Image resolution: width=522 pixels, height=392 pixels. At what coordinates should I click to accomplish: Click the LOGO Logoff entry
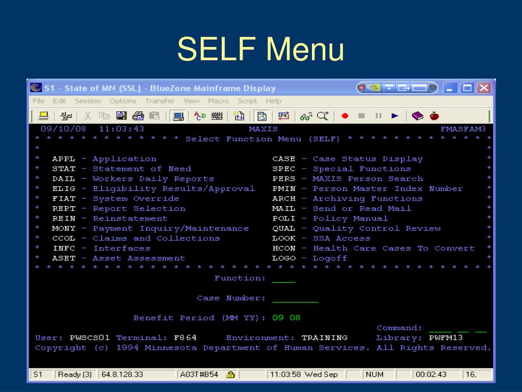click(x=309, y=258)
